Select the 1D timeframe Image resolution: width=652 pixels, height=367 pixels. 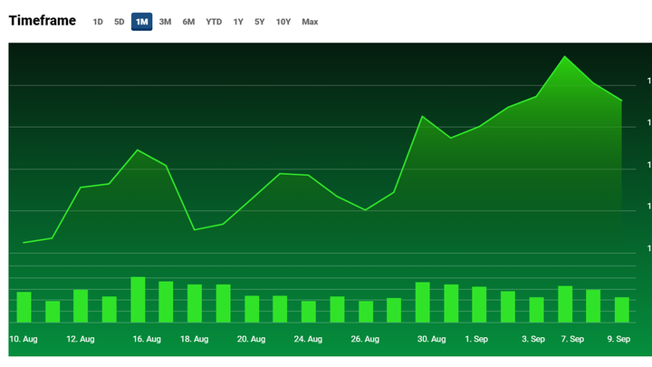click(x=98, y=22)
